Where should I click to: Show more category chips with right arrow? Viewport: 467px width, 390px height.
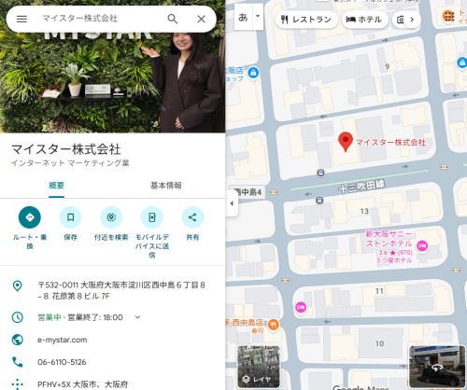(412, 20)
